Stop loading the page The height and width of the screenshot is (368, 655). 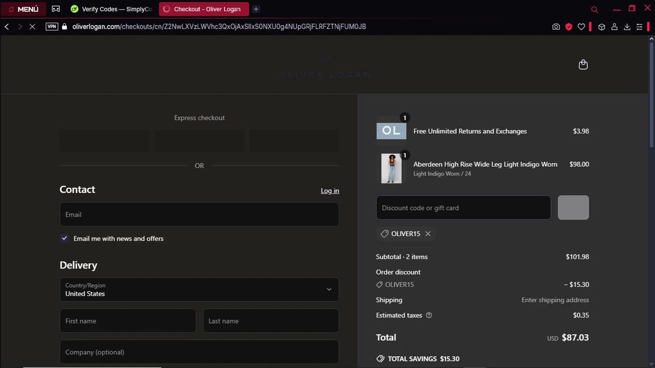pyautogui.click(x=32, y=27)
